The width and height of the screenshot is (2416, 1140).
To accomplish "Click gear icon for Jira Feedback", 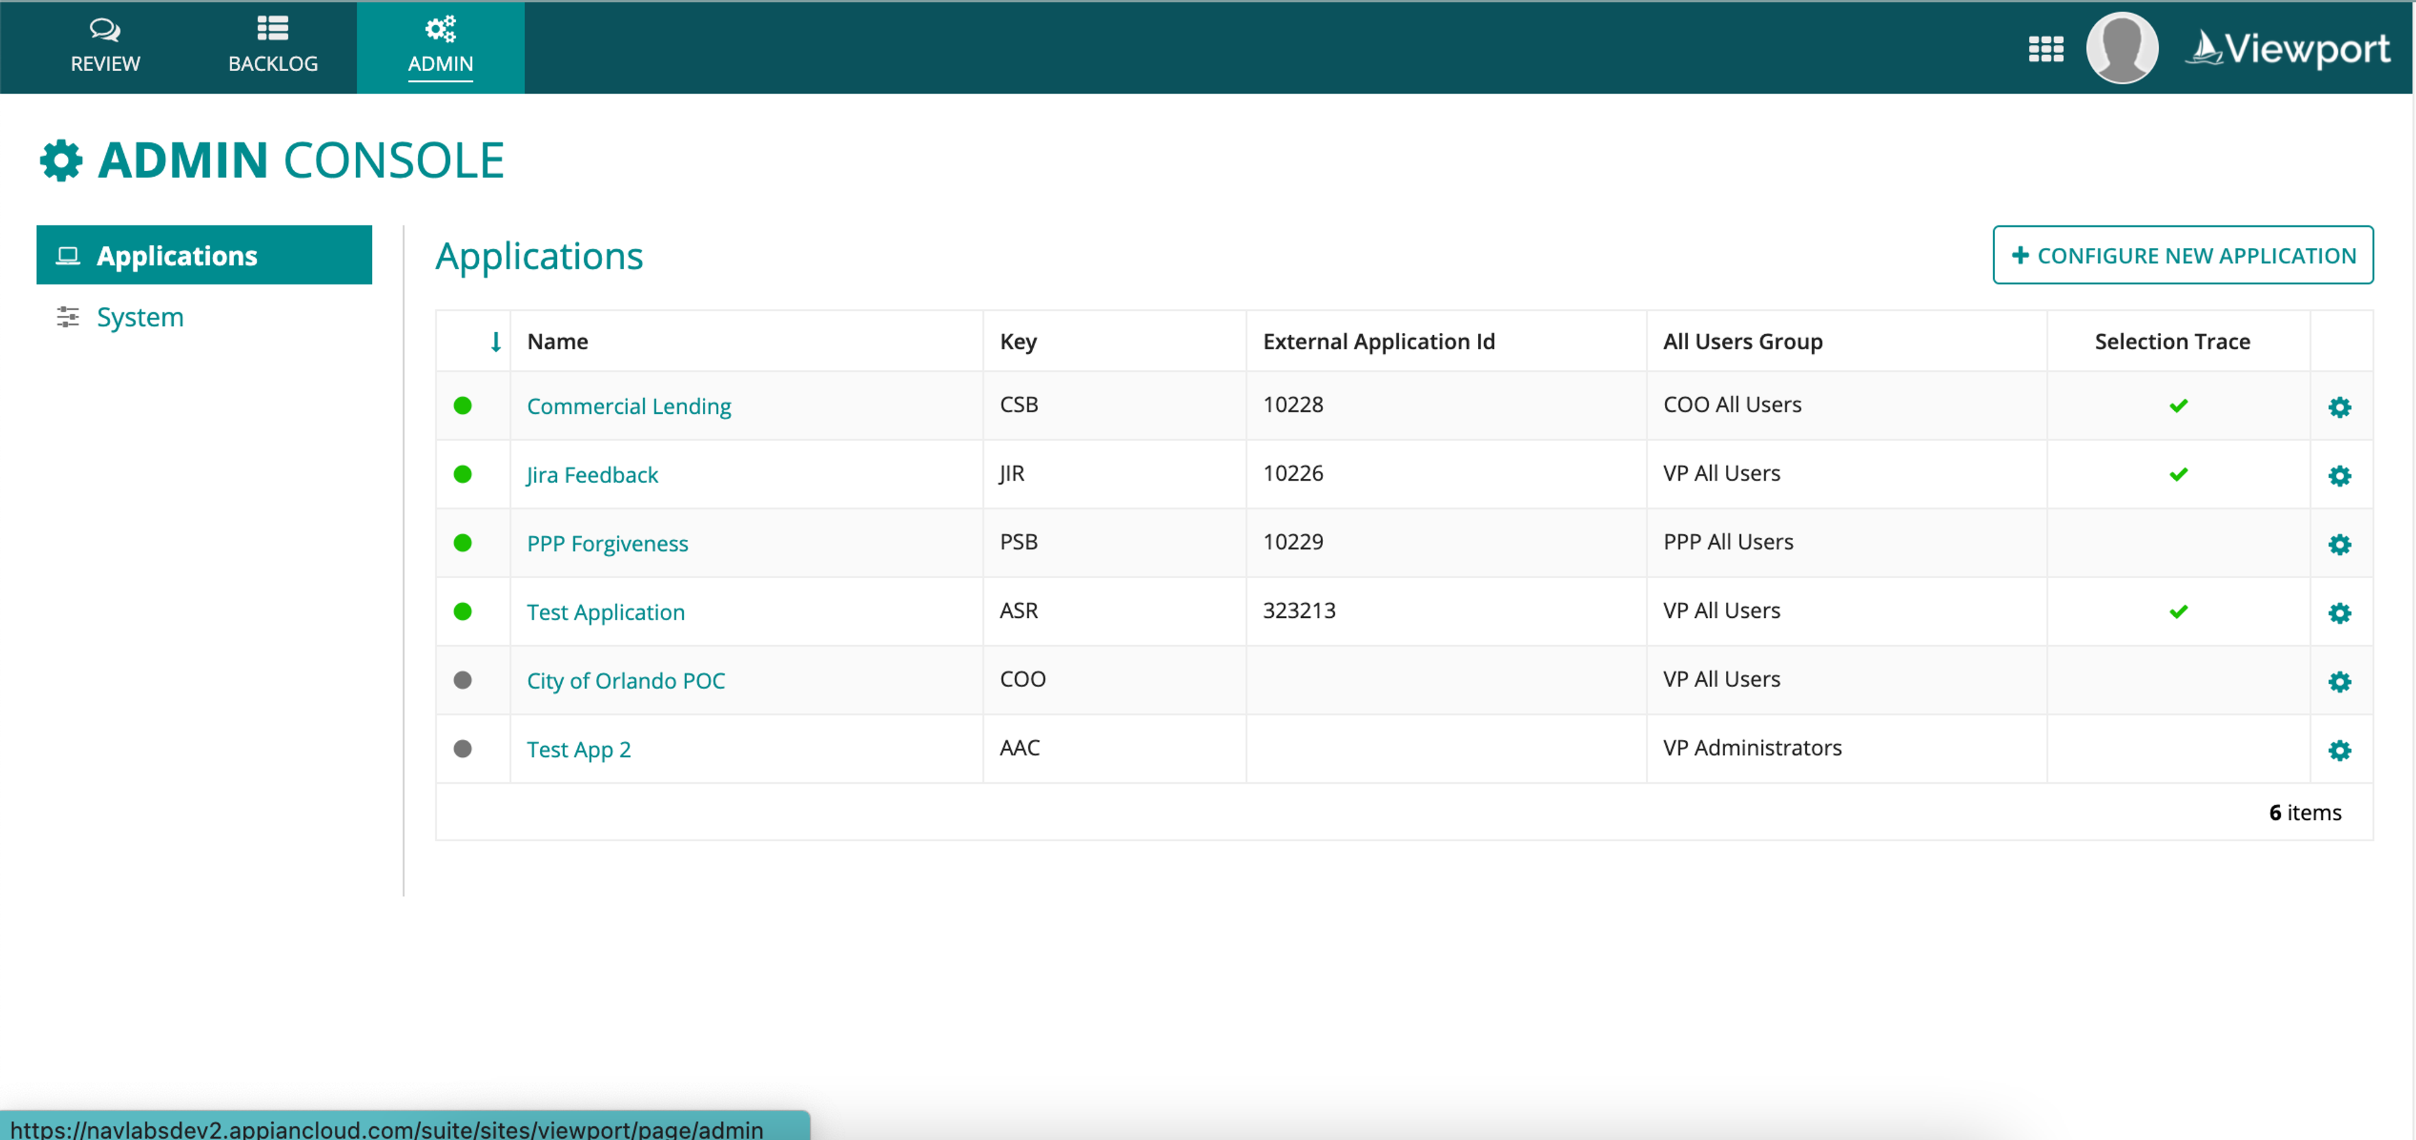I will (2339, 475).
